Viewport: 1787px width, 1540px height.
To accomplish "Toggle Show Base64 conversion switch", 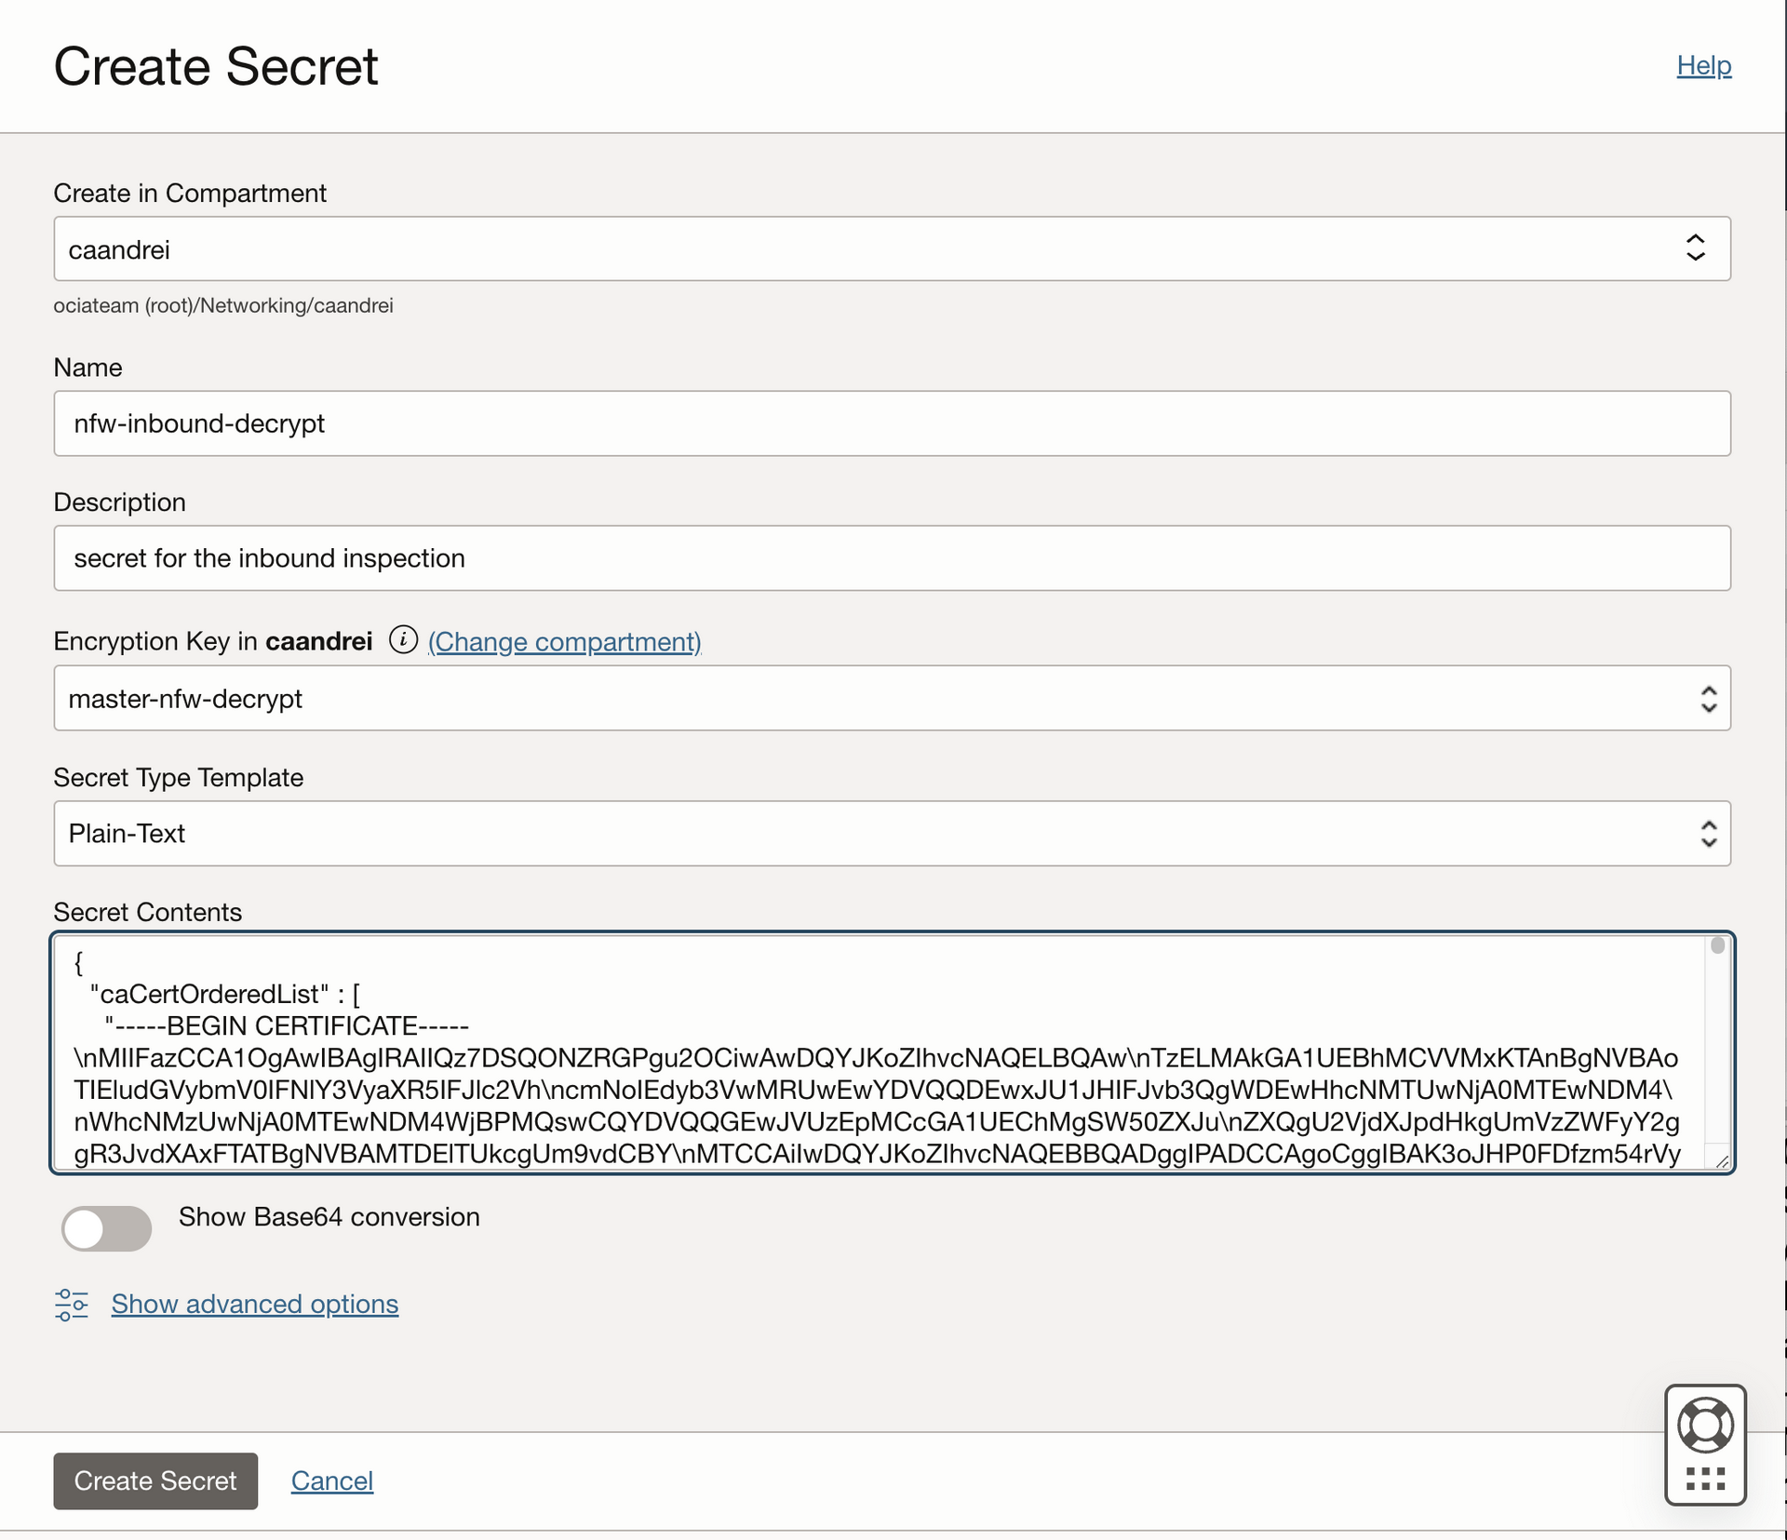I will pyautogui.click(x=106, y=1228).
